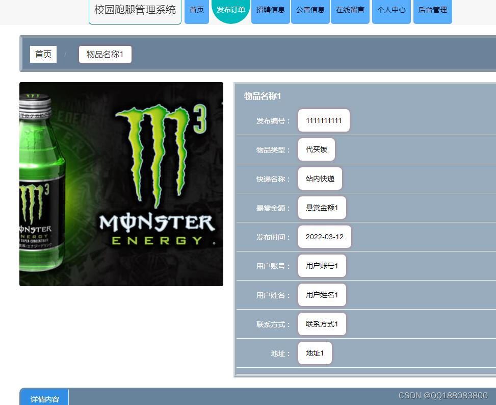Select the value 联系方式1
Image resolution: width=496 pixels, height=405 pixels.
click(x=322, y=324)
